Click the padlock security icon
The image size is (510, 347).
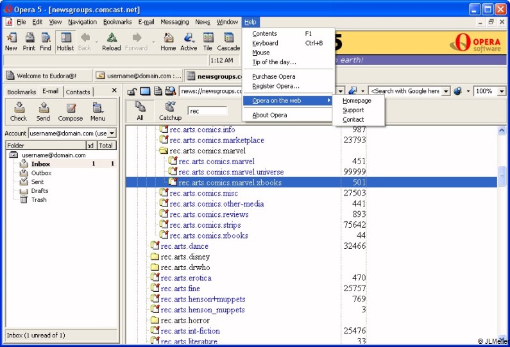click(x=132, y=91)
